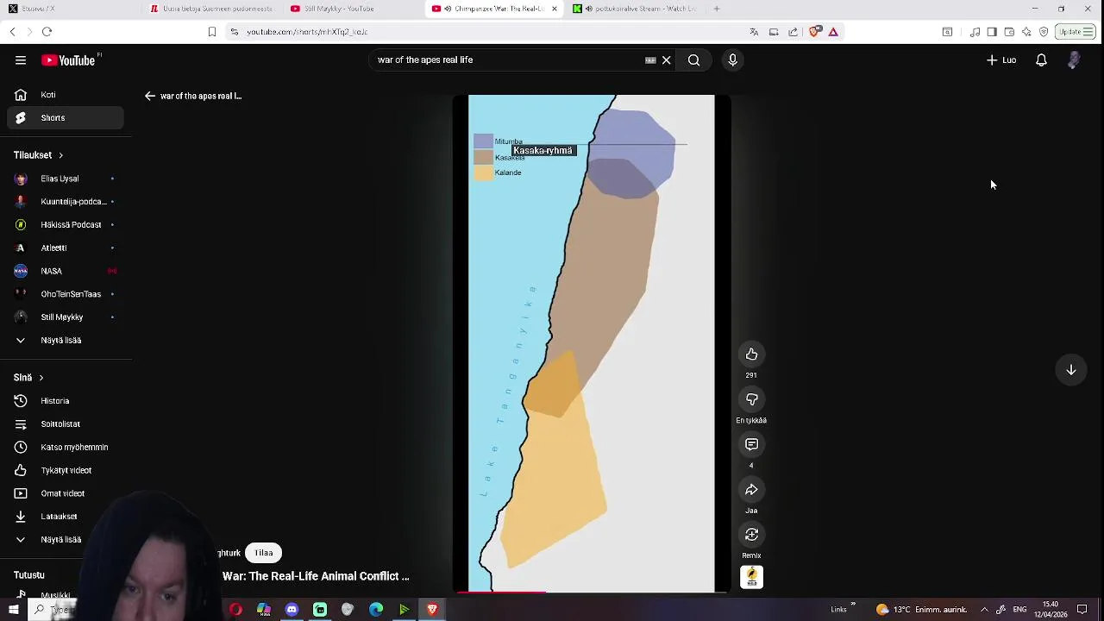Go back with the arrow beside search title
The width and height of the screenshot is (1104, 621).
click(150, 96)
